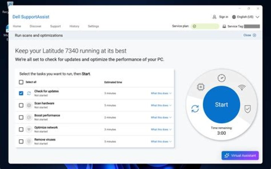Uncheck the Check for updates checkbox
Image resolution: width=271 pixels, height=169 pixels.
(21, 93)
